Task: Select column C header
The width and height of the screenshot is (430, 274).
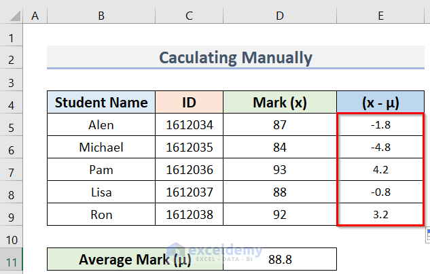Action: click(x=189, y=12)
